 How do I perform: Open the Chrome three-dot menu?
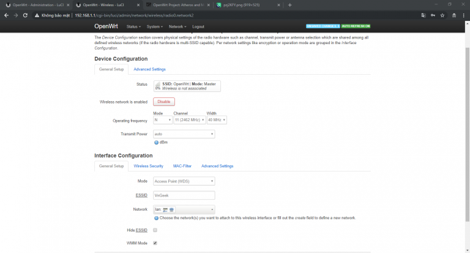pos(464,15)
